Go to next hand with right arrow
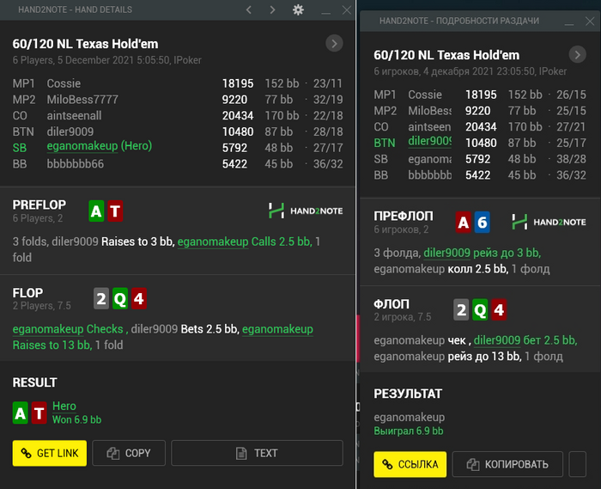Image resolution: width=601 pixels, height=489 pixels. (x=272, y=9)
